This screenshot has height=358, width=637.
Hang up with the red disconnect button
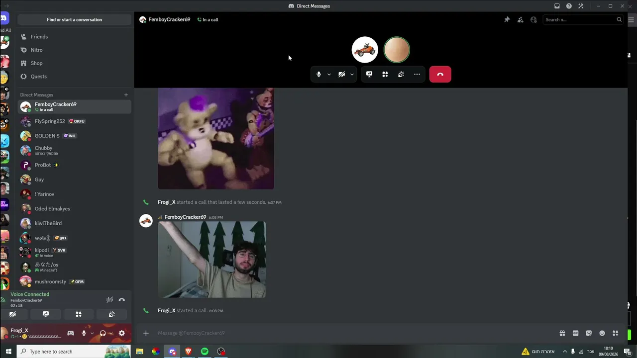(440, 74)
